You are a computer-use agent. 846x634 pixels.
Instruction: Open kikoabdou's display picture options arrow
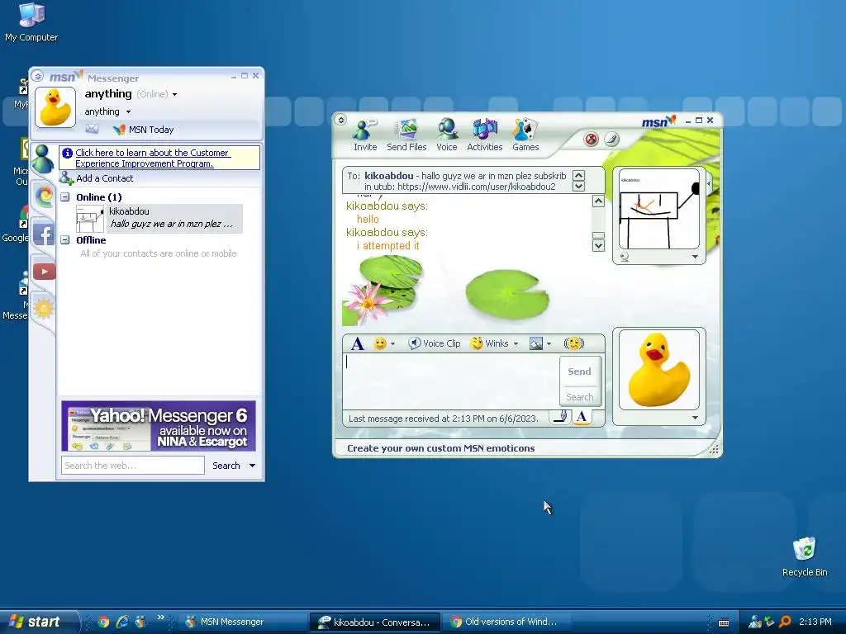(695, 257)
